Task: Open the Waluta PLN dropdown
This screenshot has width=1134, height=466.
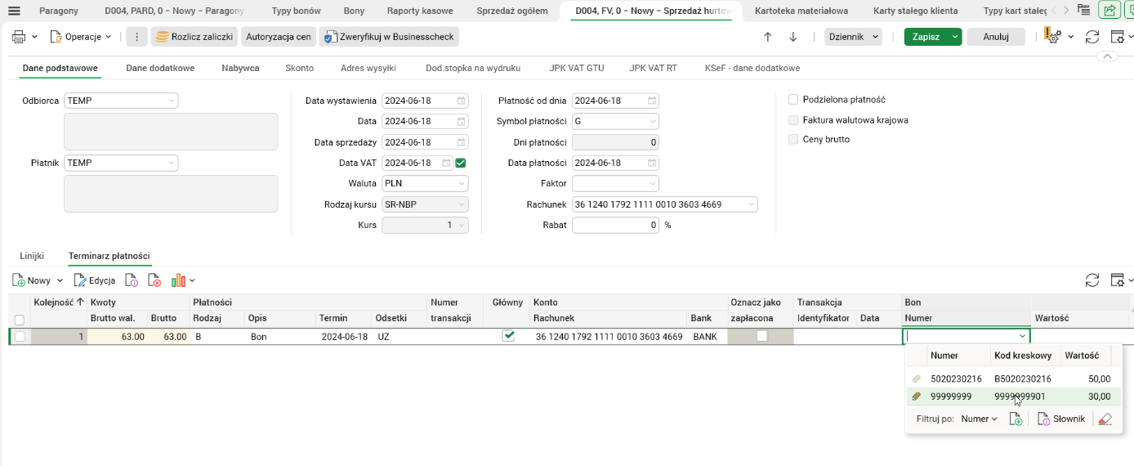Action: (462, 183)
